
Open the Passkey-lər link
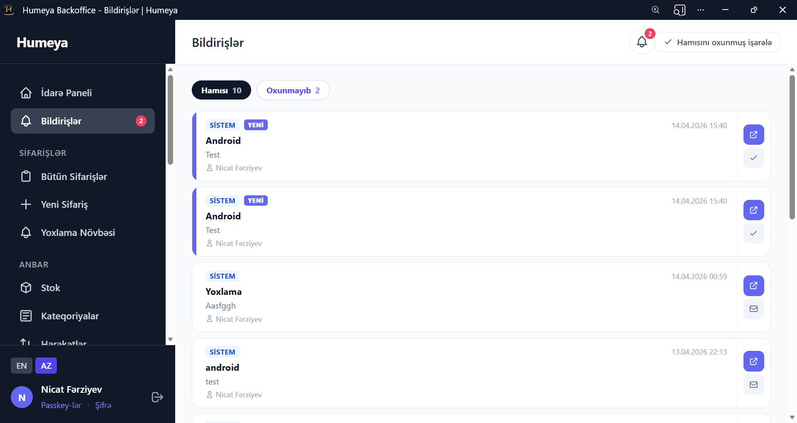pyautogui.click(x=61, y=405)
